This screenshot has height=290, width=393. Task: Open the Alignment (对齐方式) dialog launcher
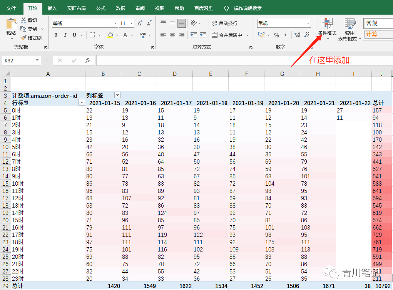click(251, 47)
